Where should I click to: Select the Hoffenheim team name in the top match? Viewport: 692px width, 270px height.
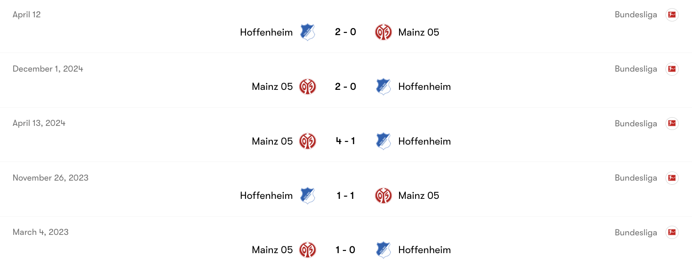pos(266,32)
